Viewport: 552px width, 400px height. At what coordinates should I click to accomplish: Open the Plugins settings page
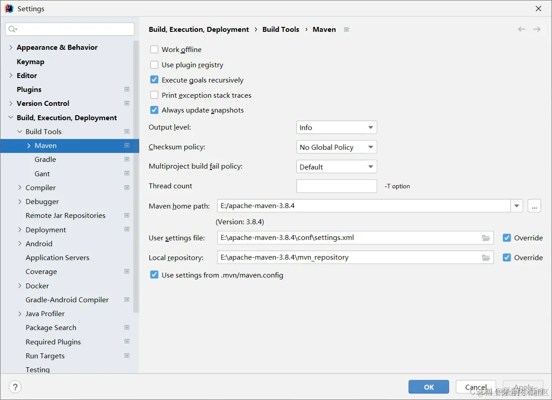click(x=29, y=90)
